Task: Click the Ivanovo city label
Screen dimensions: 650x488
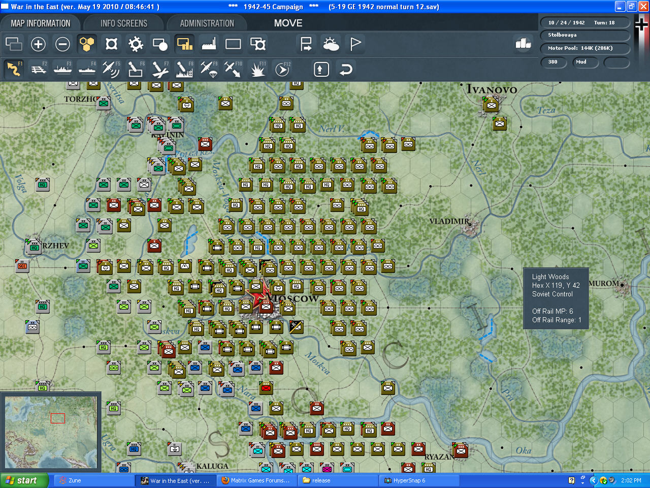Action: point(492,89)
